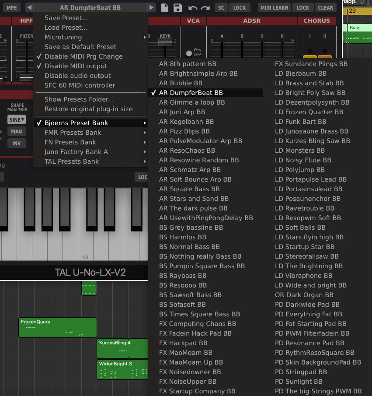Select Restore original plug-in size
Screen dimensions: 372x396
point(90,109)
